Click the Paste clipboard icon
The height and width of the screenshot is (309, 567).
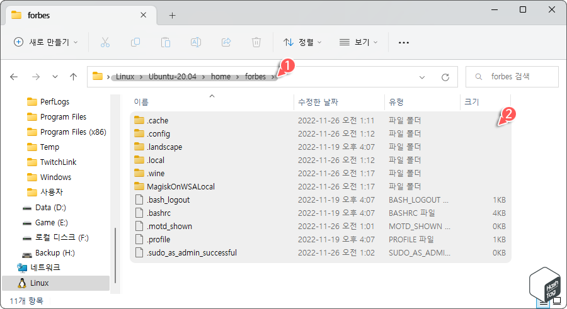coord(166,42)
